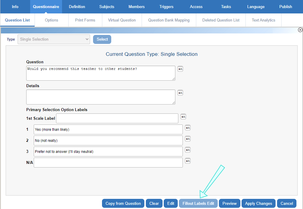Screen dimensions: 303x209
Task: Click the Fillout Labels Edit button
Action: (x=198, y=203)
